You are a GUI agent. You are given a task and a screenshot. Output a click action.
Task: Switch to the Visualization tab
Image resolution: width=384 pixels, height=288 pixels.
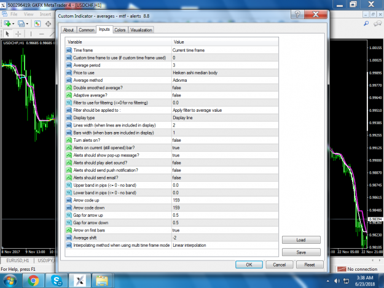[x=141, y=30]
